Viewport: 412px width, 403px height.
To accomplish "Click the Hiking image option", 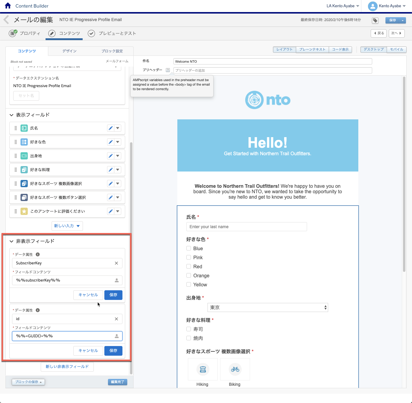I will 203,369.
